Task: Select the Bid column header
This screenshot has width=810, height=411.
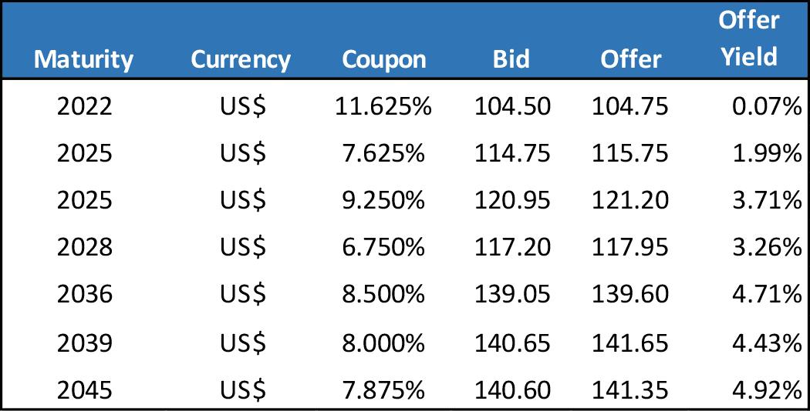Action: [511, 59]
